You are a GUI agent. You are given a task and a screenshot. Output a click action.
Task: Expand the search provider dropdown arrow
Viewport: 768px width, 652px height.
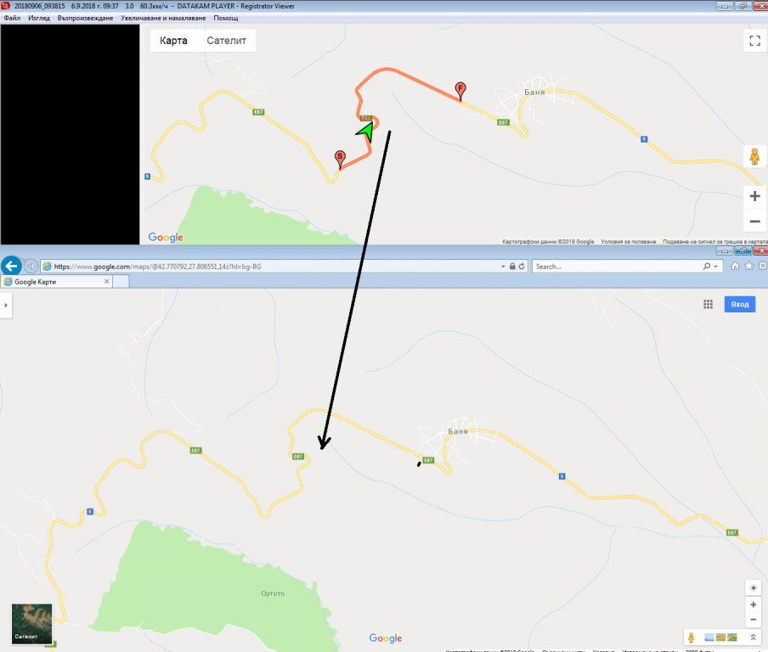pyautogui.click(x=715, y=267)
